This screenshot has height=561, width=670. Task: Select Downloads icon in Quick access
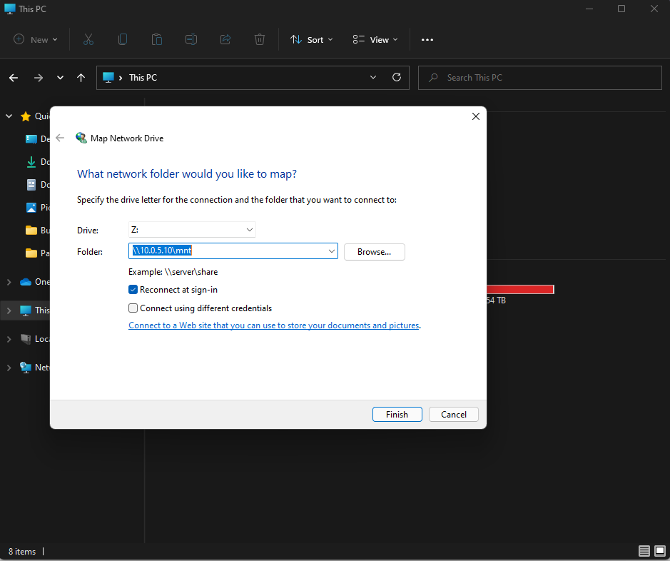(x=31, y=162)
